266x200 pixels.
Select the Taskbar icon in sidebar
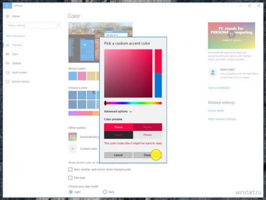click(8, 63)
